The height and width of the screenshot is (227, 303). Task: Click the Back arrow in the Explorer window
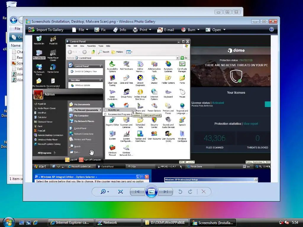click(x=14, y=20)
